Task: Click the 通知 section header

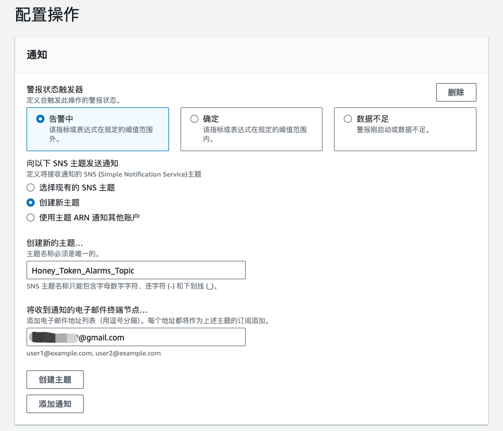Action: point(37,55)
